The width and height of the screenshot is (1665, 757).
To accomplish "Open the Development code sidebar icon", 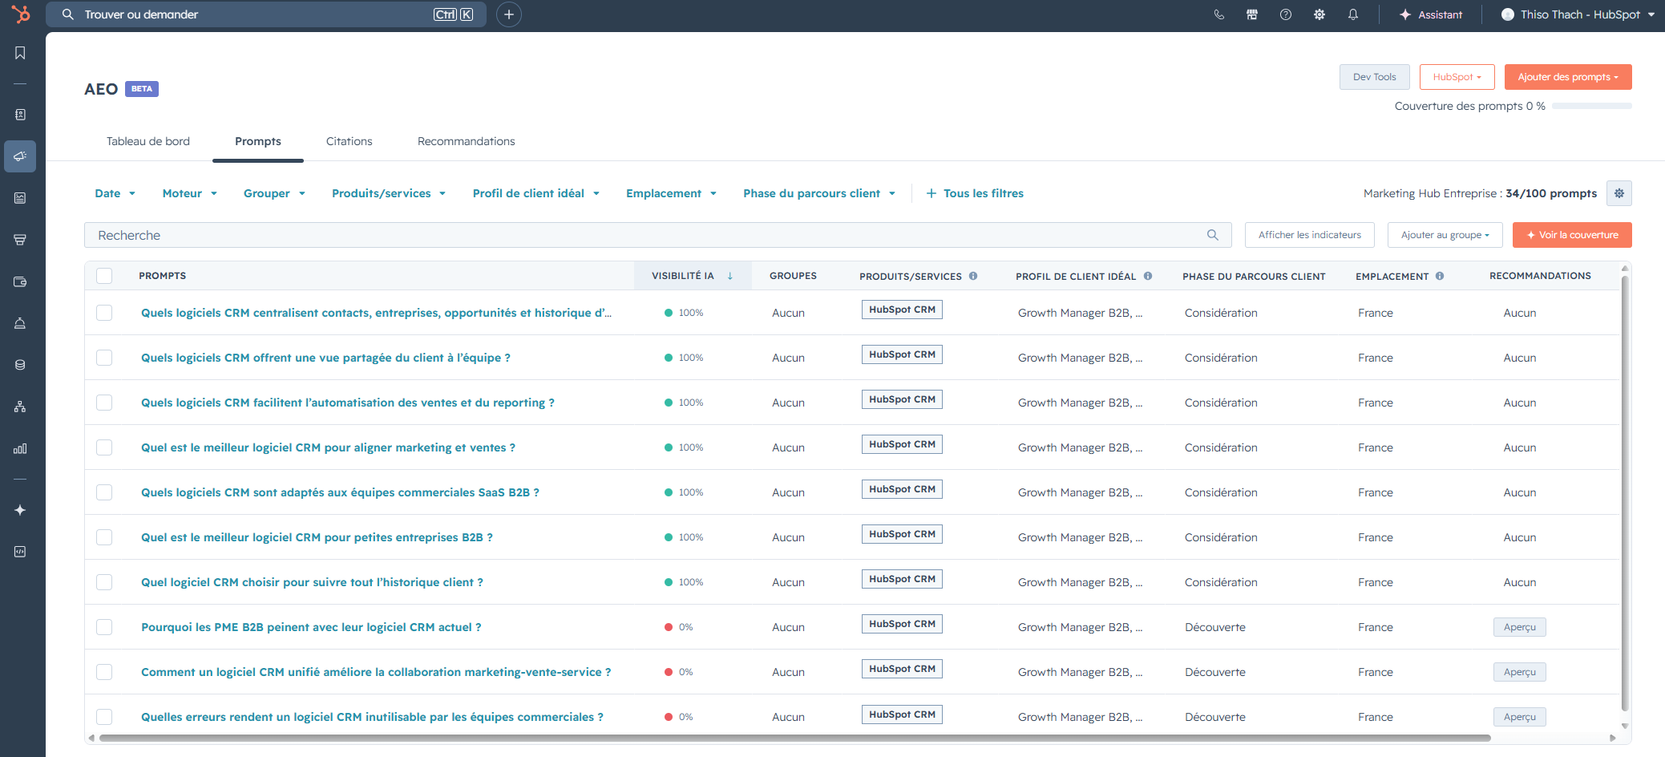I will (x=20, y=552).
